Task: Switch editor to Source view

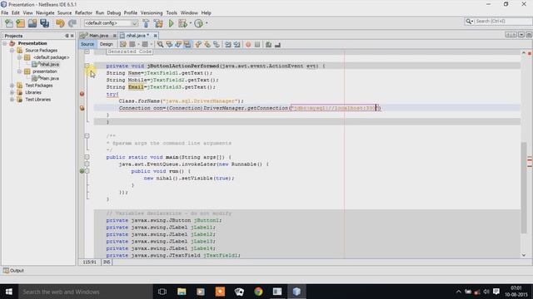Action: tap(87, 44)
